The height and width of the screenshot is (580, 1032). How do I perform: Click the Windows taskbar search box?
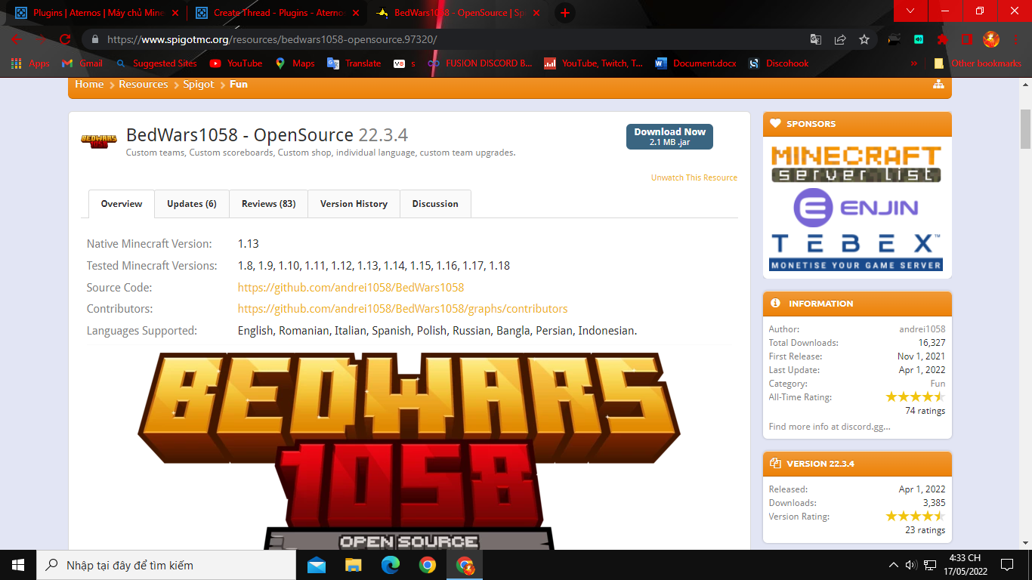click(167, 565)
